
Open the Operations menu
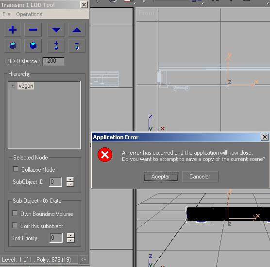pyautogui.click(x=29, y=14)
